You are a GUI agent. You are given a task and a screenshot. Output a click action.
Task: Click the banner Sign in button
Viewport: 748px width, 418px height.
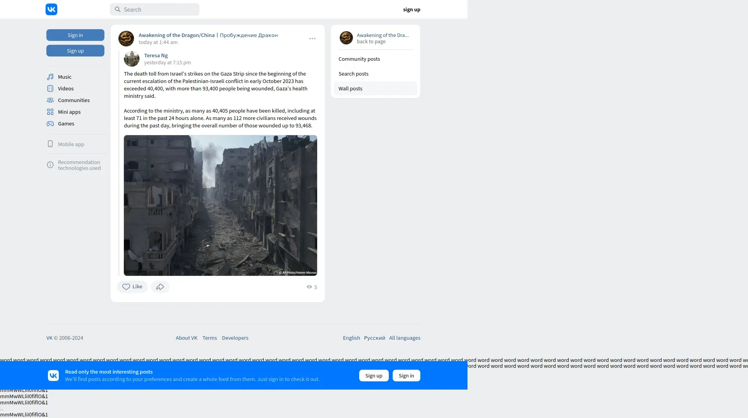pyautogui.click(x=406, y=376)
